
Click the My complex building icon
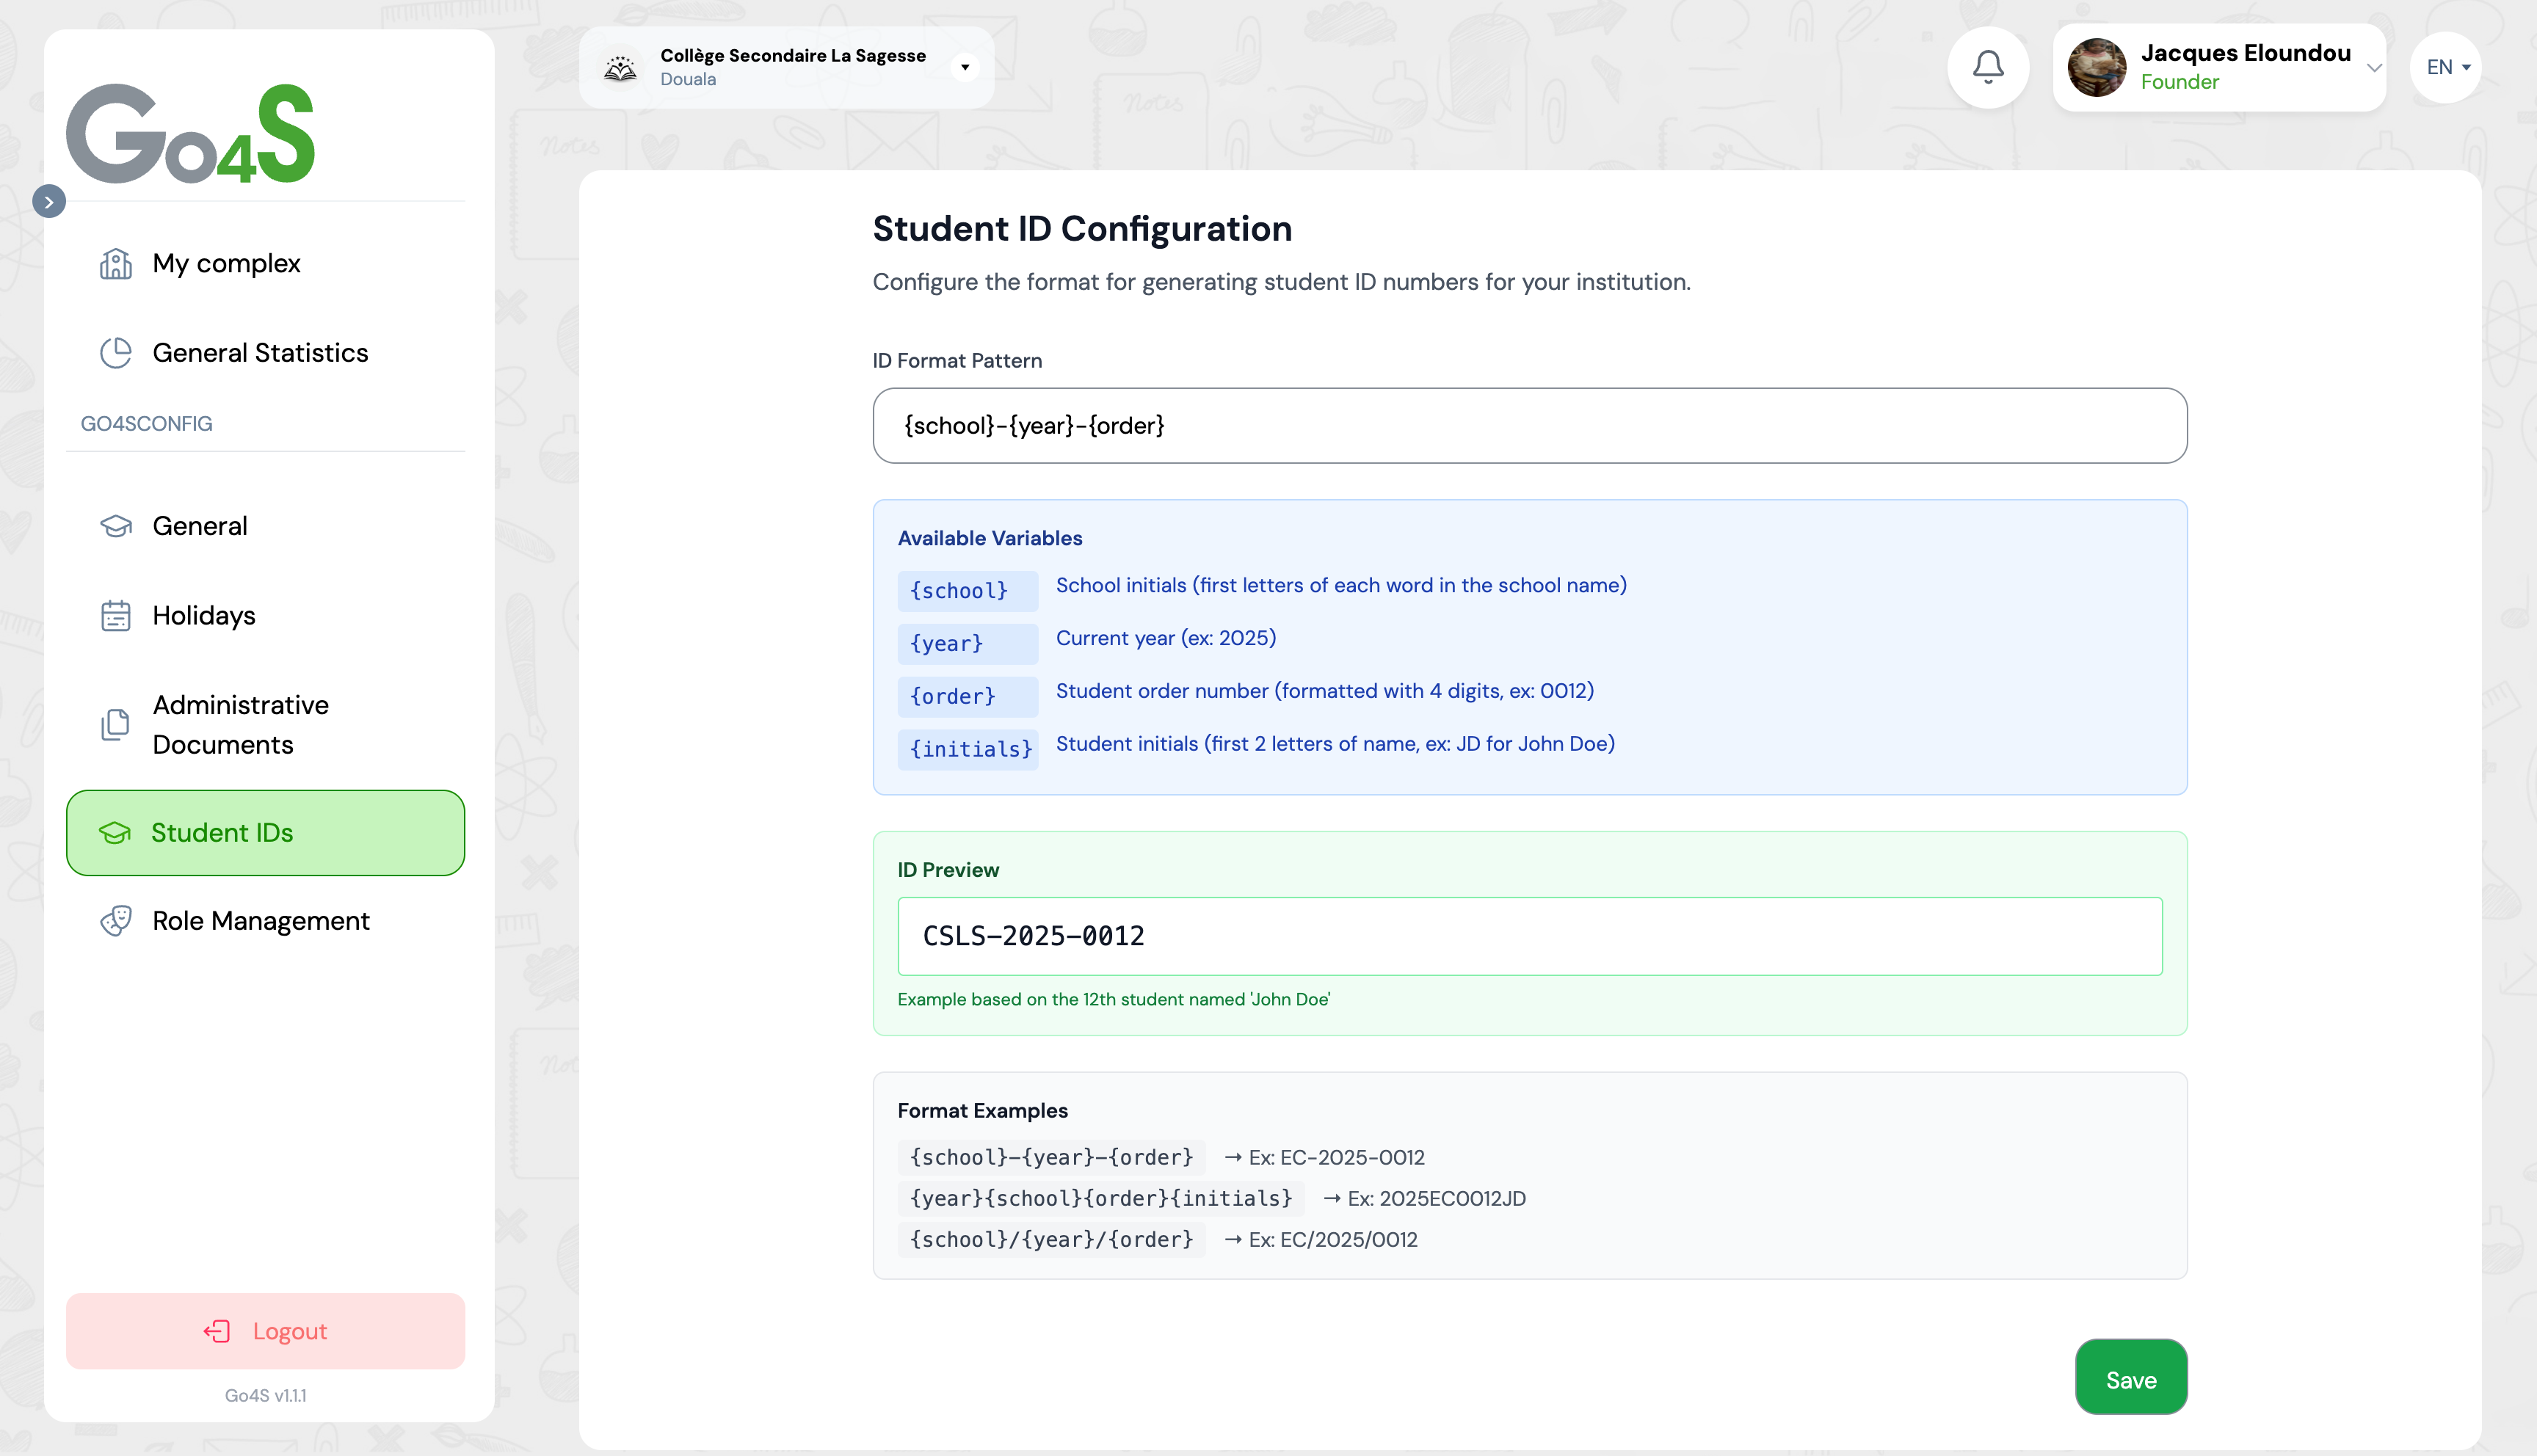coord(116,264)
